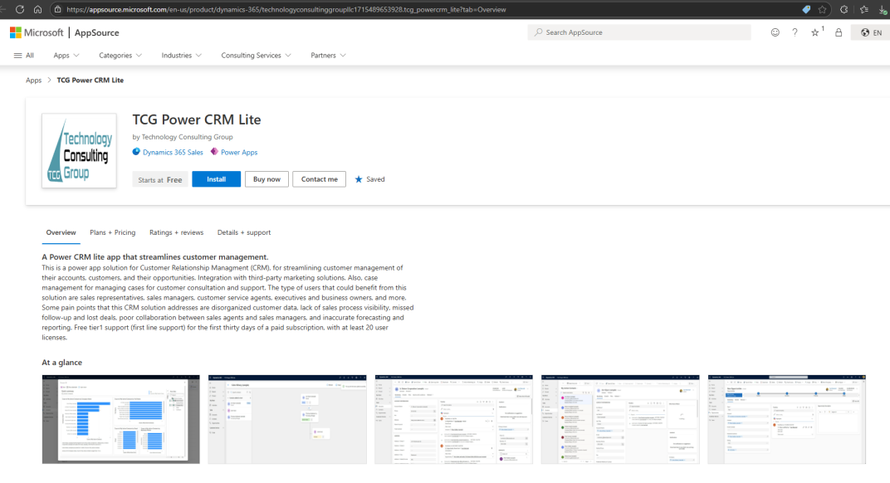Open Details + support tab

(243, 232)
